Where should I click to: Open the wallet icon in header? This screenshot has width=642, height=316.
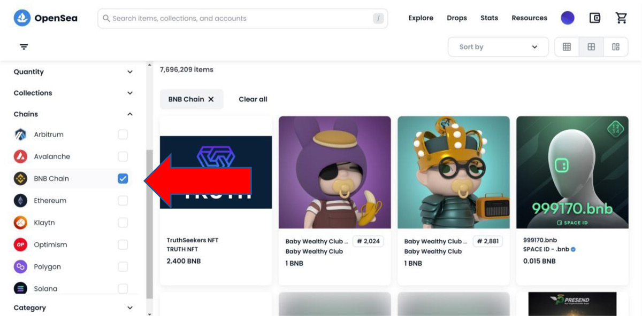coord(594,18)
